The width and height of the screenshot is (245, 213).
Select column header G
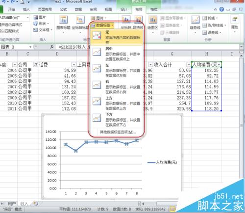172,53
